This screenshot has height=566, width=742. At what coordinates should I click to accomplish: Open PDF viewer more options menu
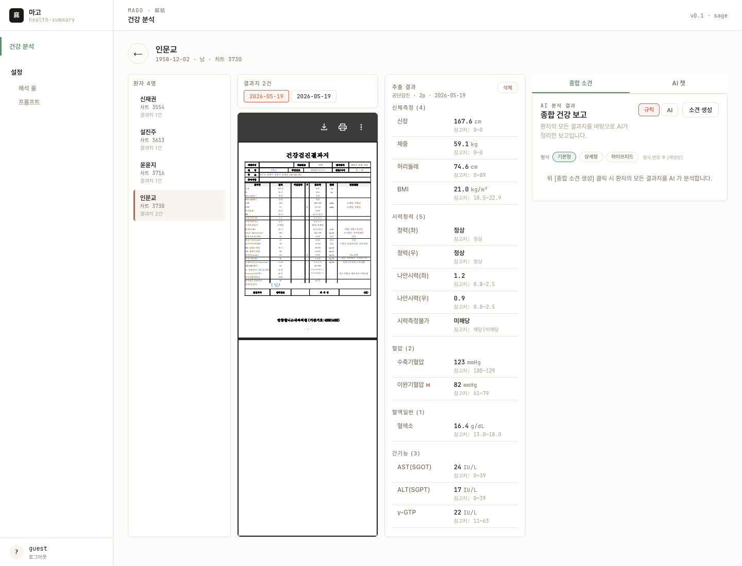click(x=361, y=127)
